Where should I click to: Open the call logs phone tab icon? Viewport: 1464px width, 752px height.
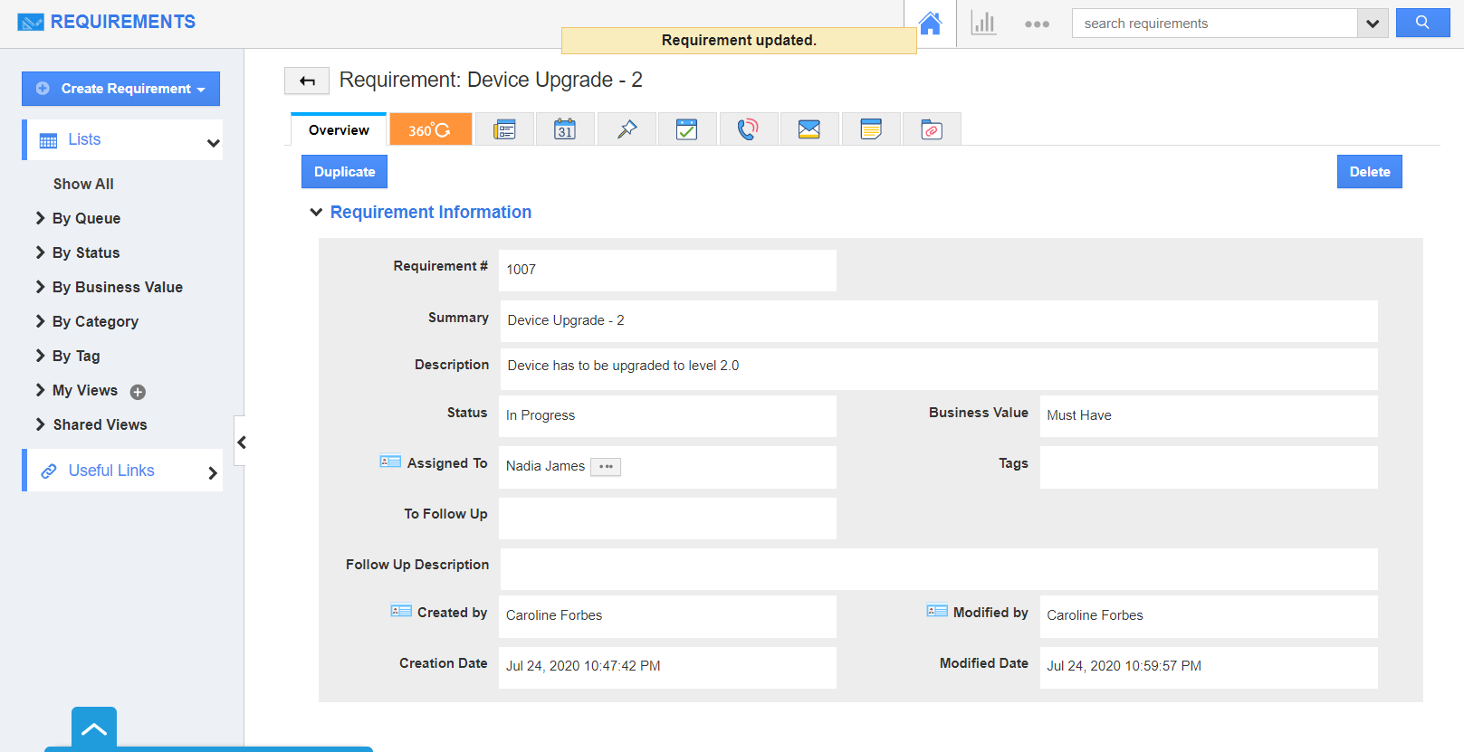coord(748,129)
